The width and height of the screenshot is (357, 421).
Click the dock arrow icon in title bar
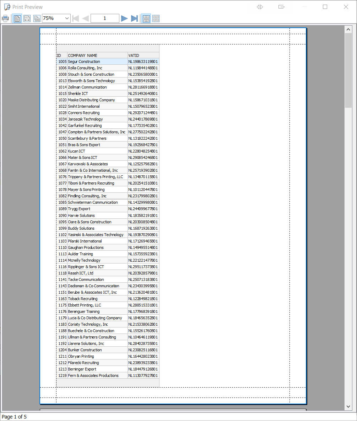point(281,7)
